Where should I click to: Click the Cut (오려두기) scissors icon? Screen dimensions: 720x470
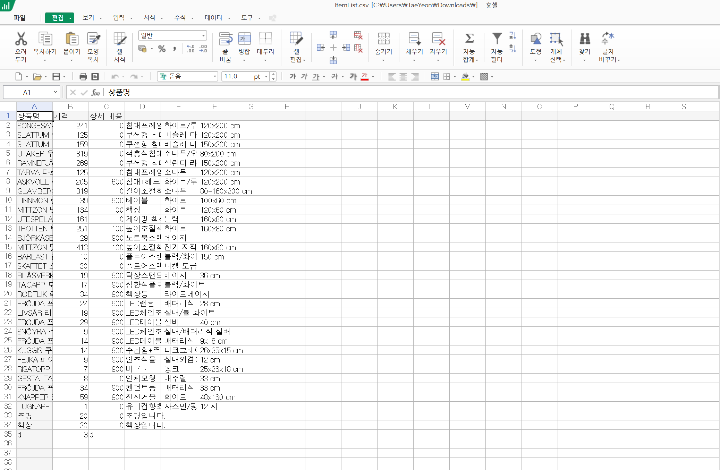click(x=21, y=39)
